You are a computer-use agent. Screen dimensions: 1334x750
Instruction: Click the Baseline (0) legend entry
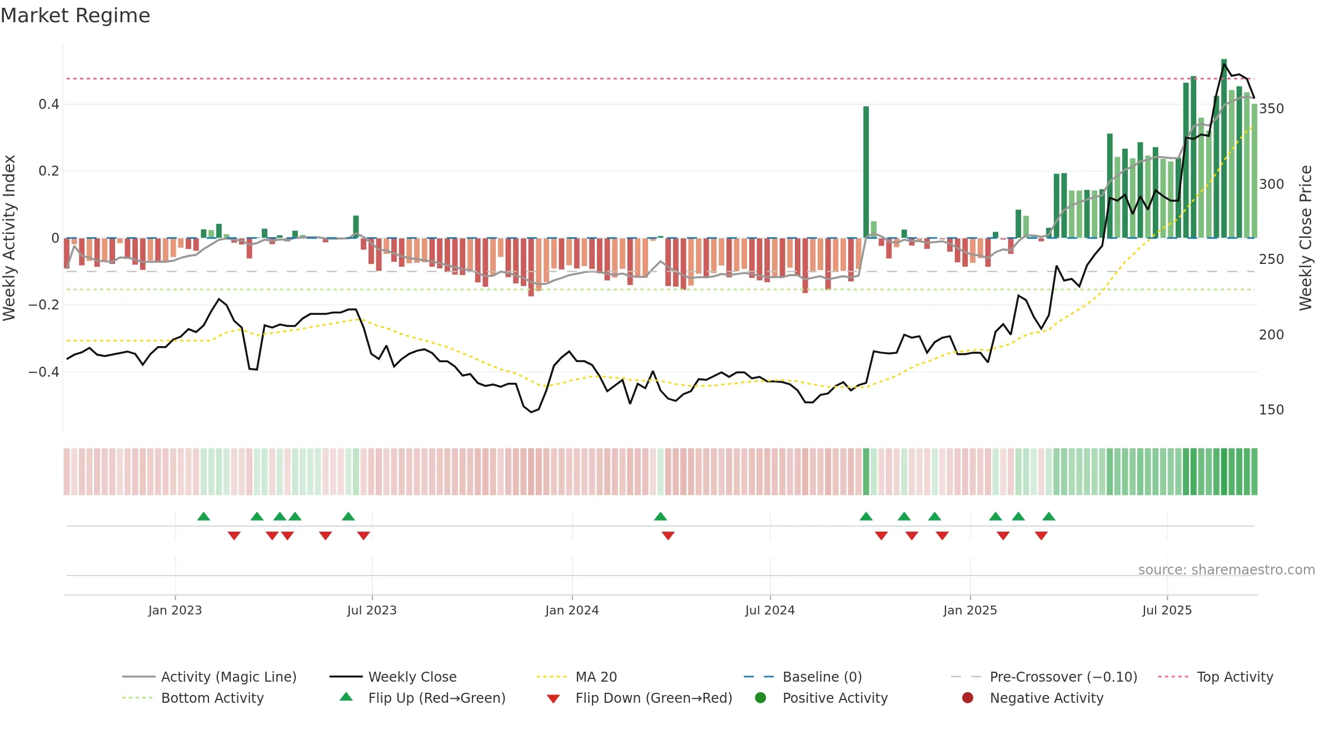coord(803,677)
